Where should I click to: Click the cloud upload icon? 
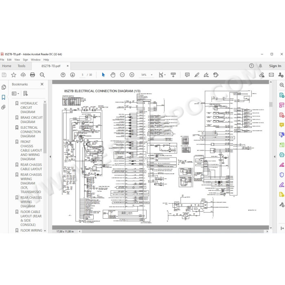(x=23, y=75)
